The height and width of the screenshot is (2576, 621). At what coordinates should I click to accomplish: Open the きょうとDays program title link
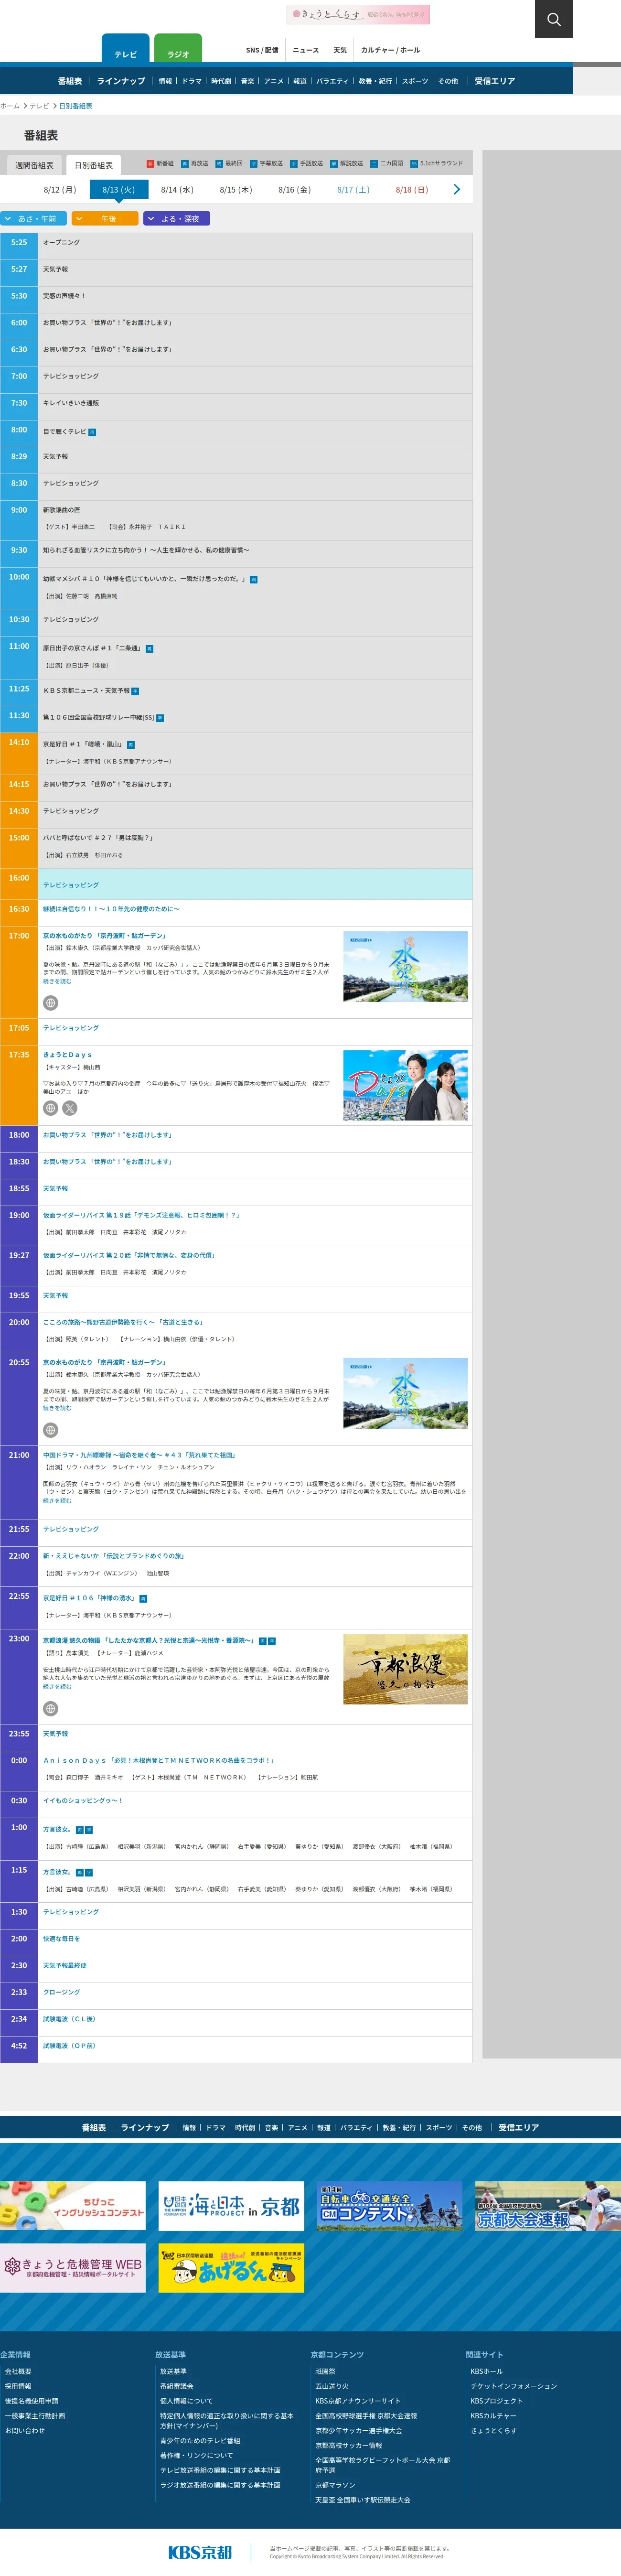[x=67, y=1055]
